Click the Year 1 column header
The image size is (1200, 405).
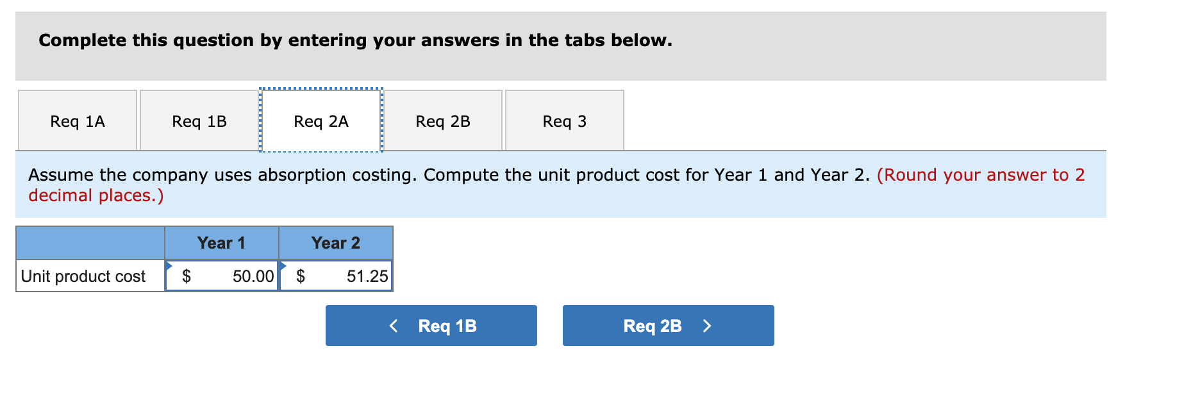pyautogui.click(x=221, y=243)
